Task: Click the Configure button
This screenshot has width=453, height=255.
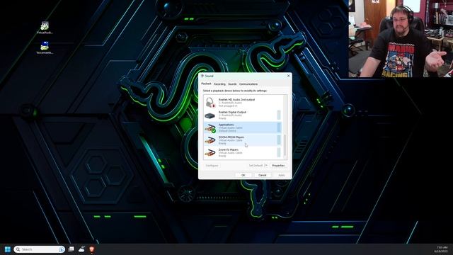Action: point(212,165)
